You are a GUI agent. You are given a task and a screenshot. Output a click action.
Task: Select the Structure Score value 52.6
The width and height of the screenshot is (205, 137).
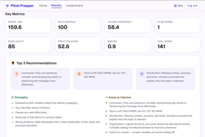point(64,47)
